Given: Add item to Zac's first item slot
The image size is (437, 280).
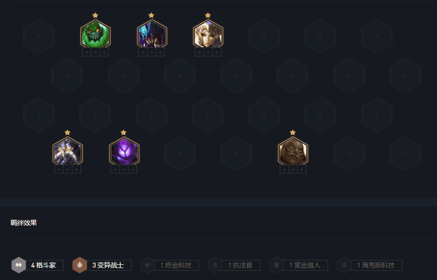Looking at the screenshot, I should [87, 52].
